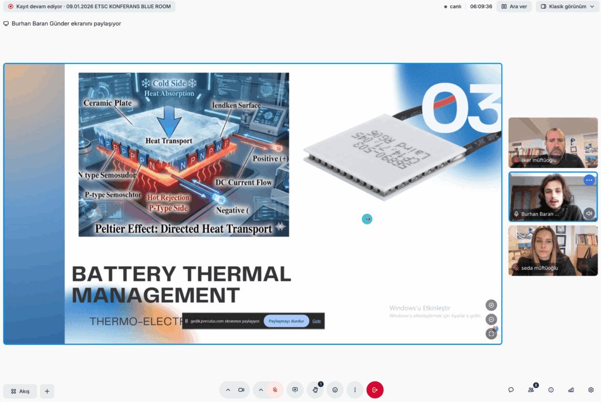Screen dimensions: 601x402
Task: Toggle the camera on or off
Action: (241, 390)
